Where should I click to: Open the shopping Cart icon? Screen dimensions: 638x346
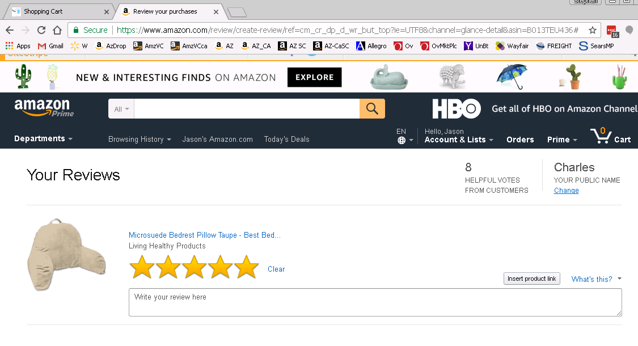(x=601, y=136)
